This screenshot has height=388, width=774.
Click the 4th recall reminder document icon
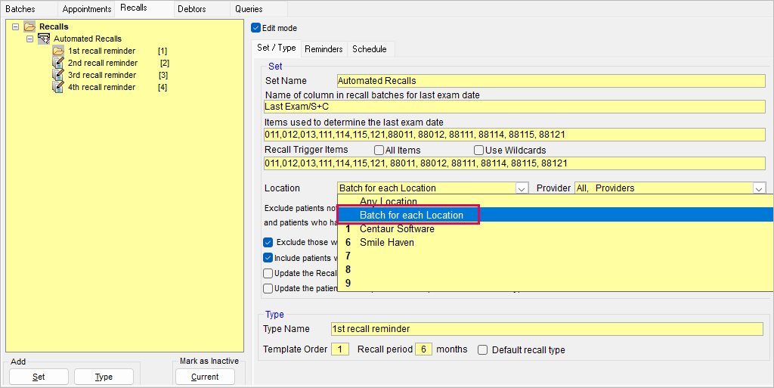pos(58,87)
